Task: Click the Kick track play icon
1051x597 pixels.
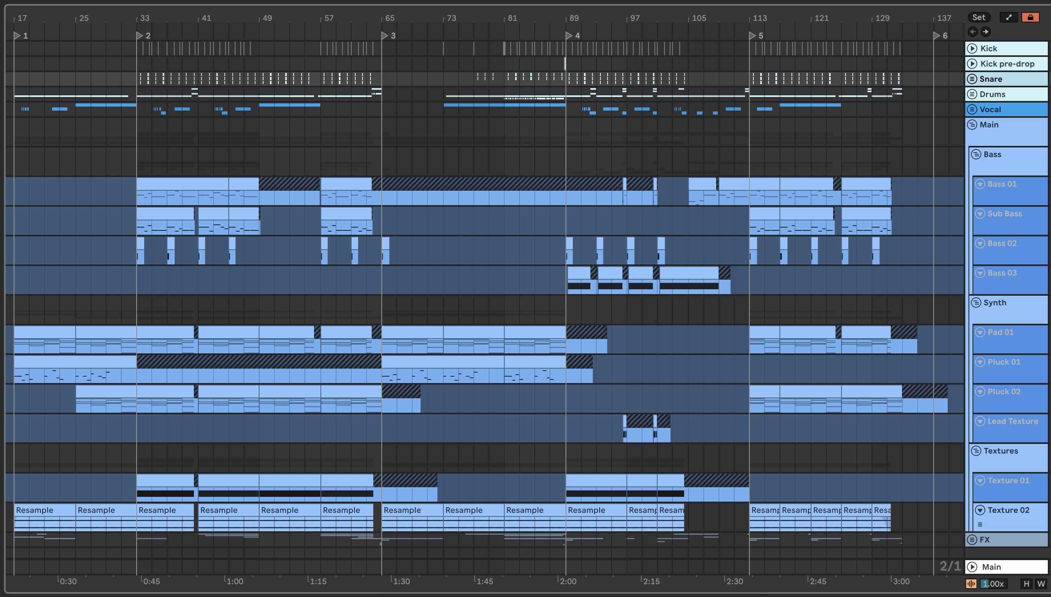Action: (x=972, y=48)
